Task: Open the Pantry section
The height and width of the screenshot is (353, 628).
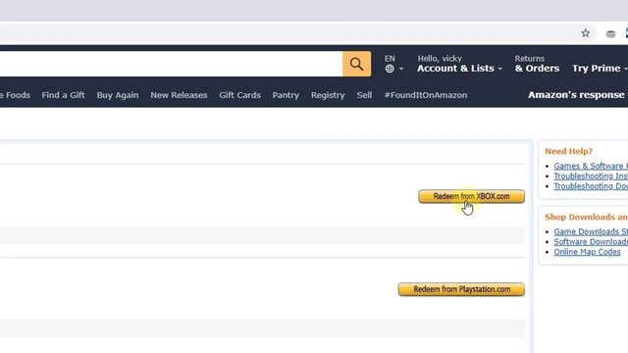Action: pyautogui.click(x=286, y=95)
